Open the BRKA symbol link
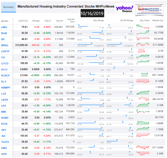The image size is (167, 158). pyautogui.click(x=5, y=45)
